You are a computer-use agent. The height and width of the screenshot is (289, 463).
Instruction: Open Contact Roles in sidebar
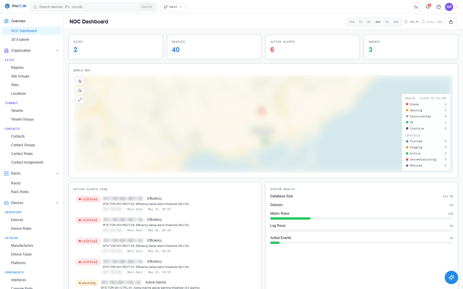(32, 154)
